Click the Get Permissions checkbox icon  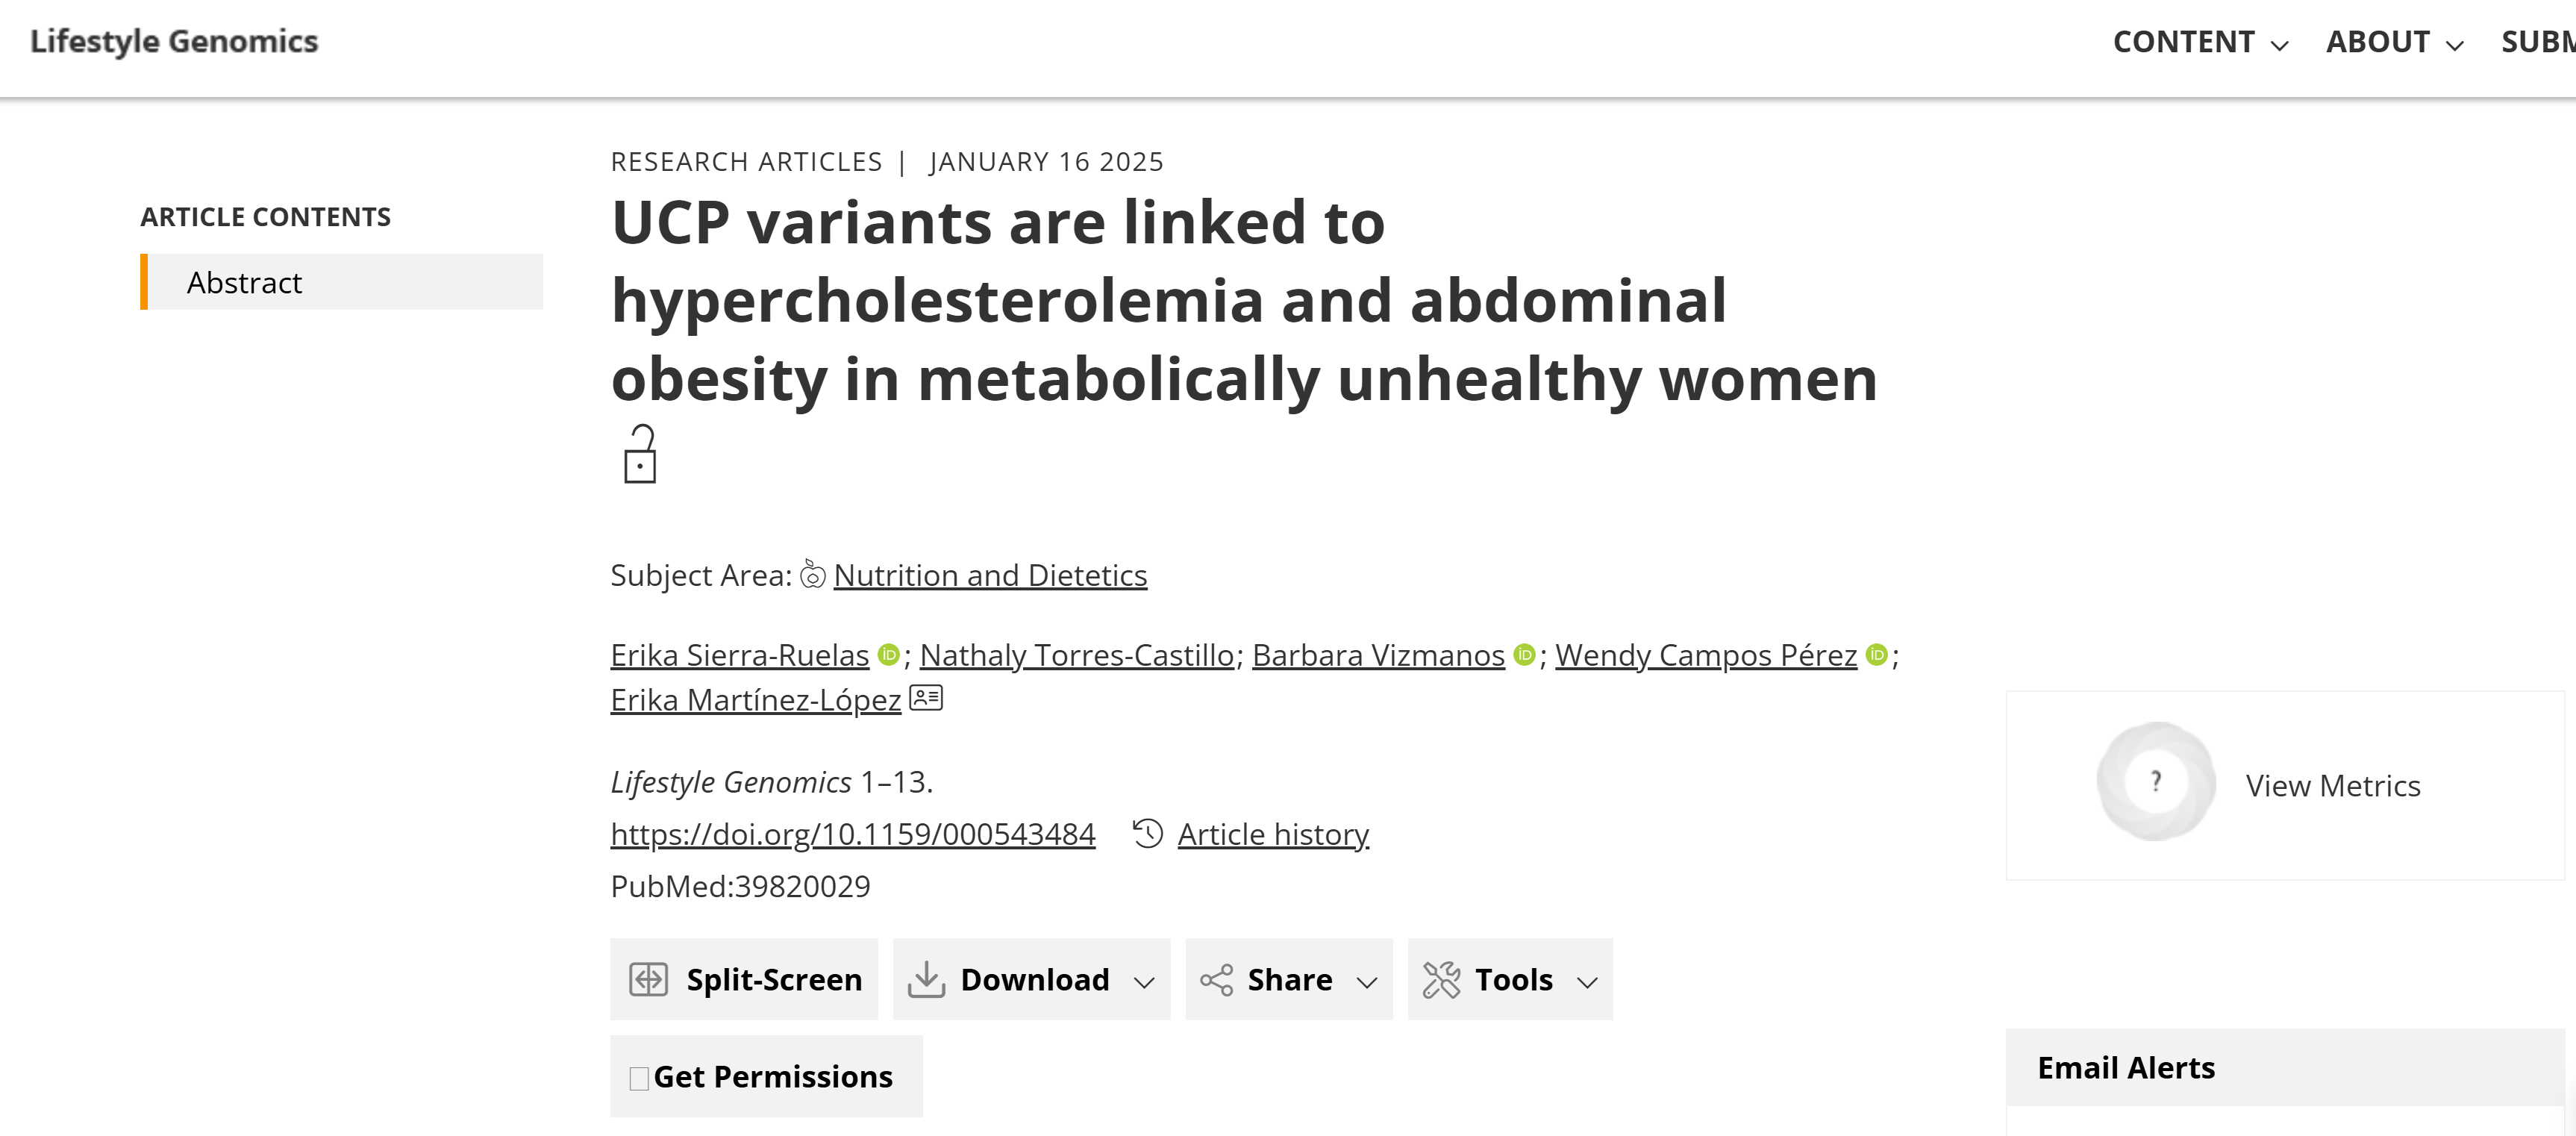(639, 1078)
